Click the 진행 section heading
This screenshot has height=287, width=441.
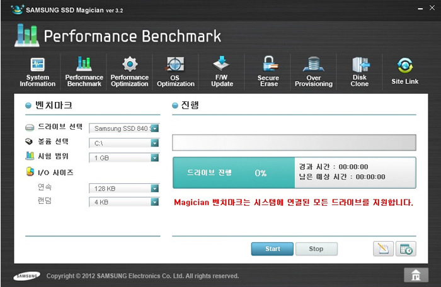coord(190,105)
